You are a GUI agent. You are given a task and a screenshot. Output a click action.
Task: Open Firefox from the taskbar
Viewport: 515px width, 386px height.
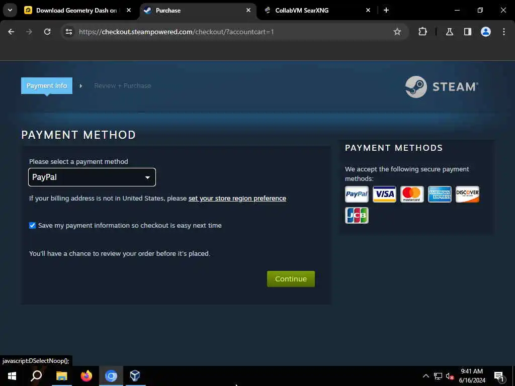(x=87, y=376)
